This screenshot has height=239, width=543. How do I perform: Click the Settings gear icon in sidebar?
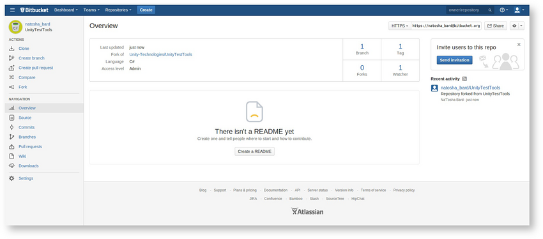(11, 178)
